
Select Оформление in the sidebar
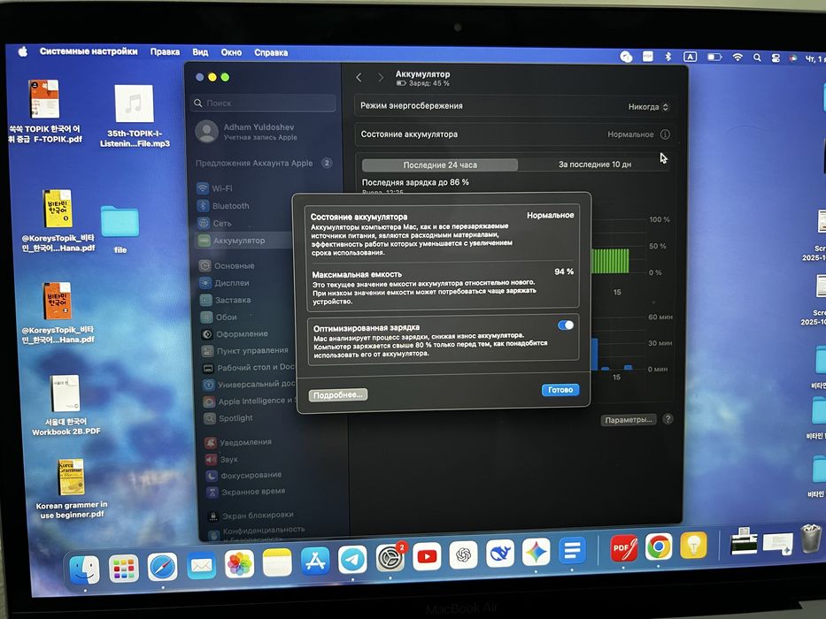coord(235,333)
